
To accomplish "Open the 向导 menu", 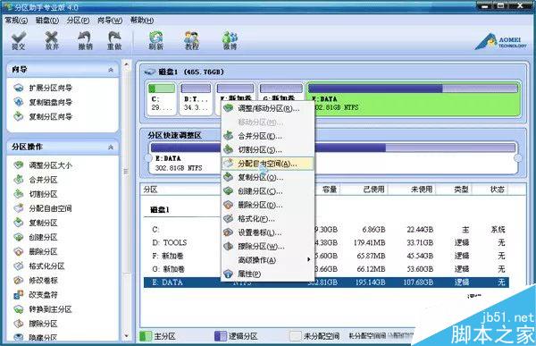I will (x=110, y=21).
